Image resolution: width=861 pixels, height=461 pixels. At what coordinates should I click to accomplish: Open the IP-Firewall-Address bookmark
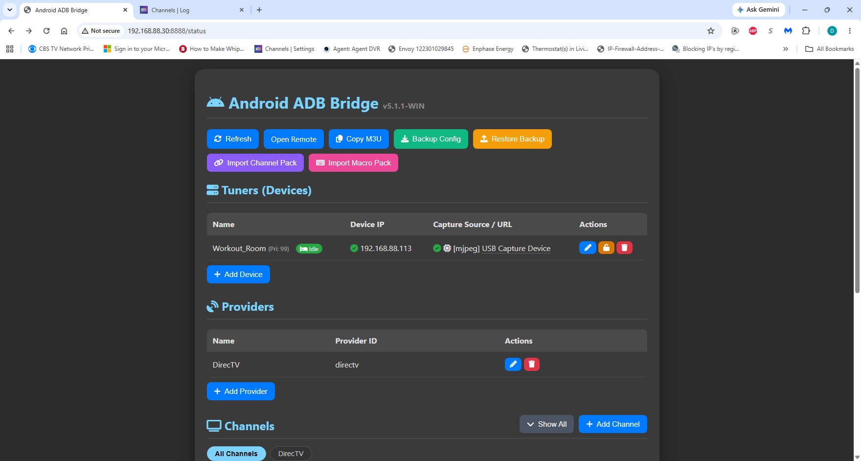[x=631, y=49]
